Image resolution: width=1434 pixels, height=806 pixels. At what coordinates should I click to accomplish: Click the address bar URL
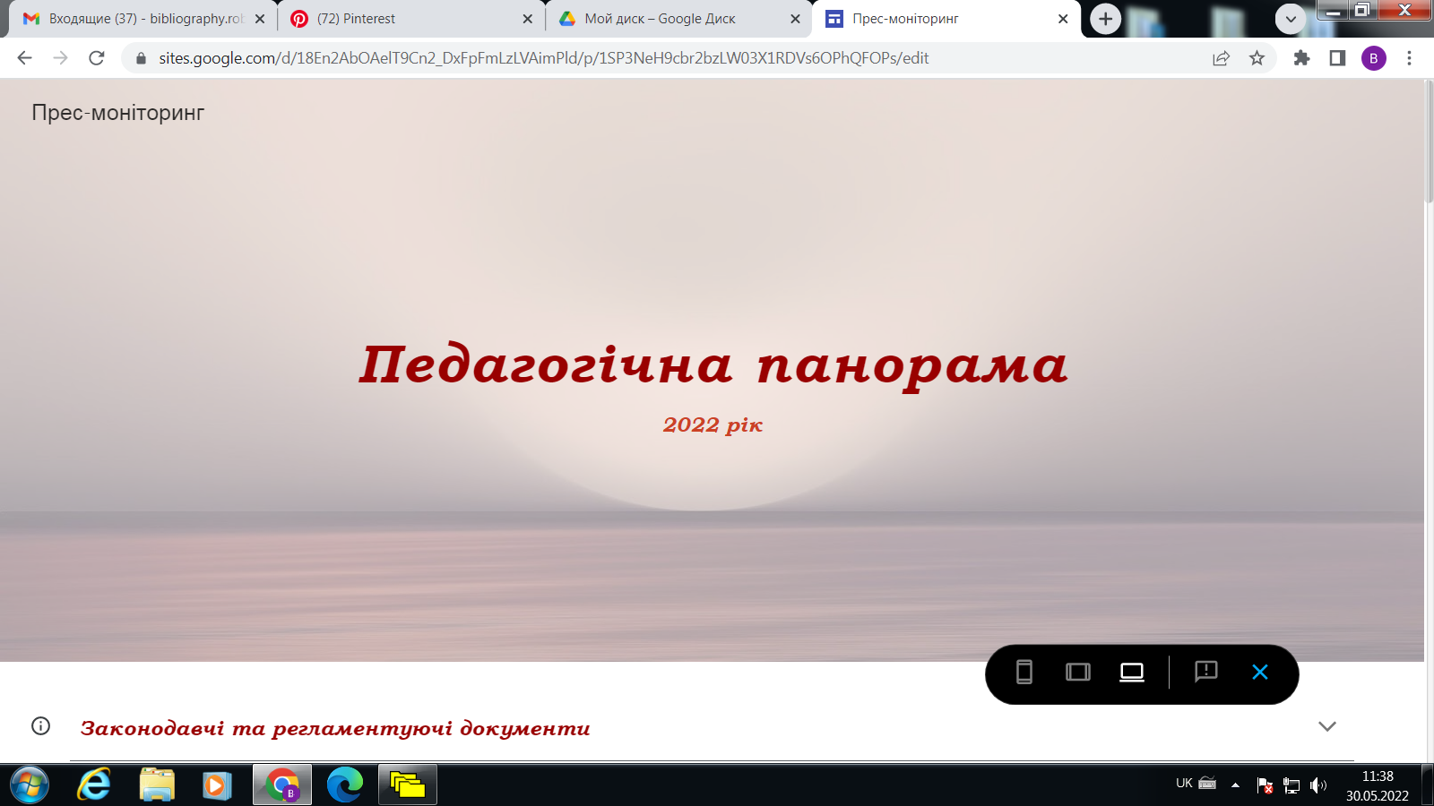coord(543,58)
